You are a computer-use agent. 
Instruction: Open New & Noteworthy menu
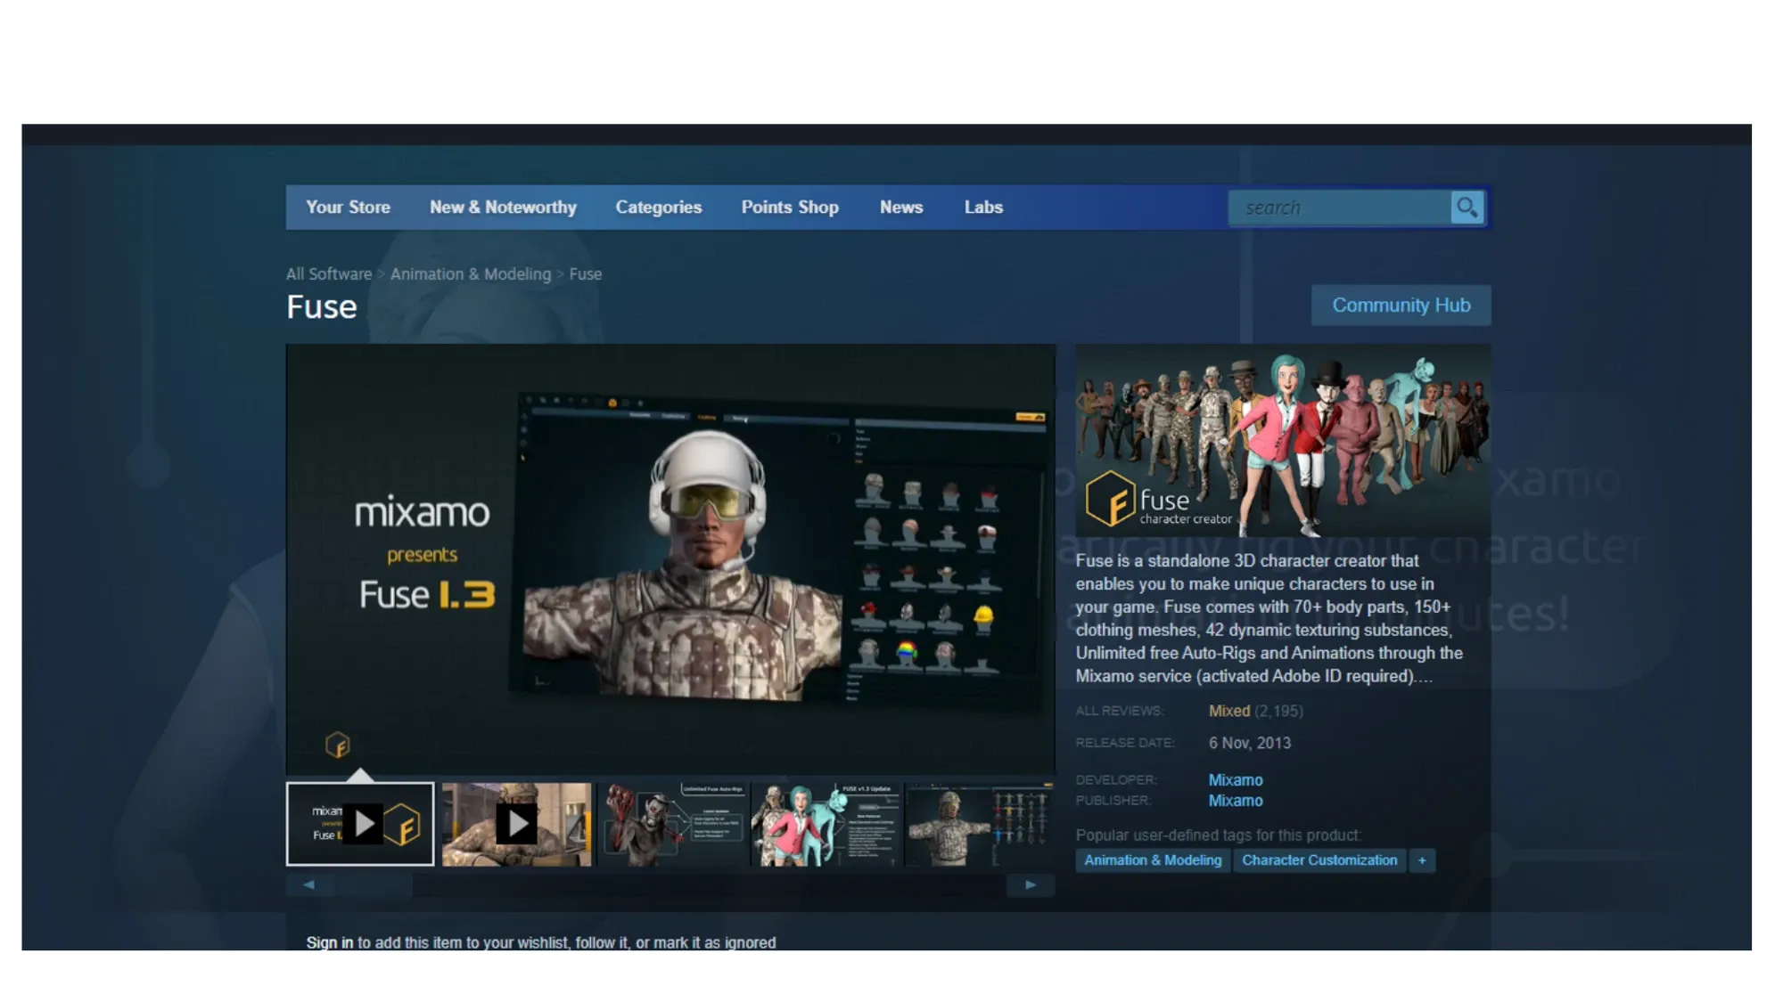click(503, 207)
